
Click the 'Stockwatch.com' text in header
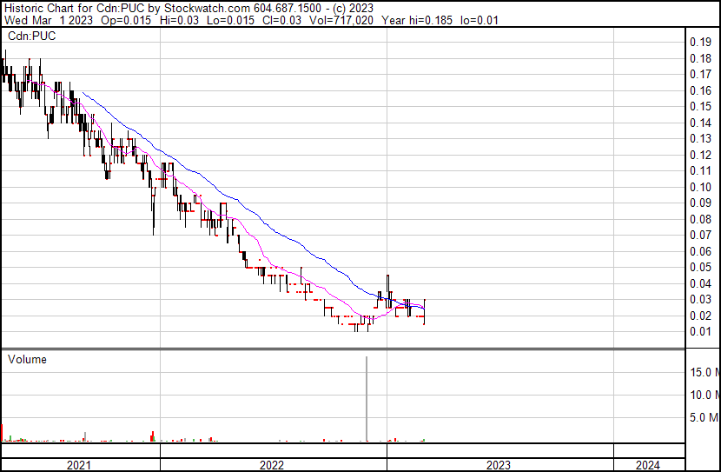208,8
